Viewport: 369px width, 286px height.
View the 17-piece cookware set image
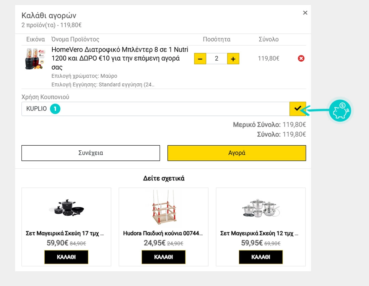(x=66, y=208)
